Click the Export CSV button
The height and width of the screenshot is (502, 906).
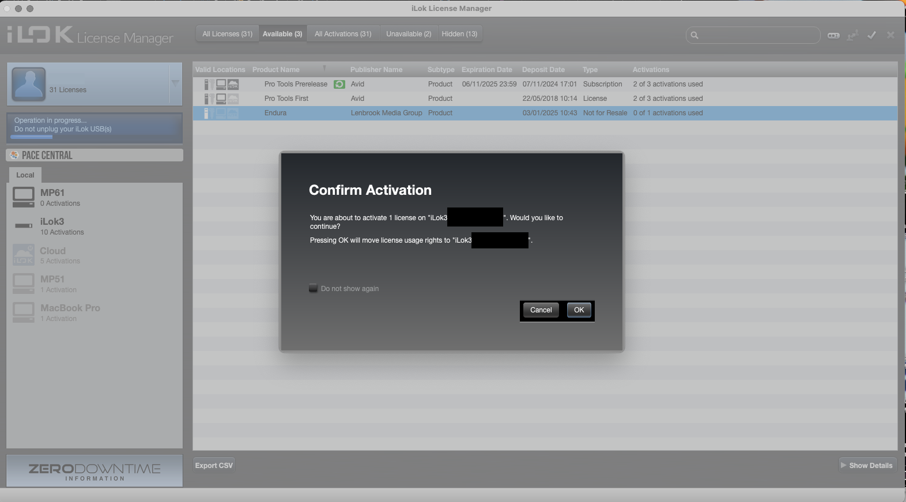(x=214, y=465)
